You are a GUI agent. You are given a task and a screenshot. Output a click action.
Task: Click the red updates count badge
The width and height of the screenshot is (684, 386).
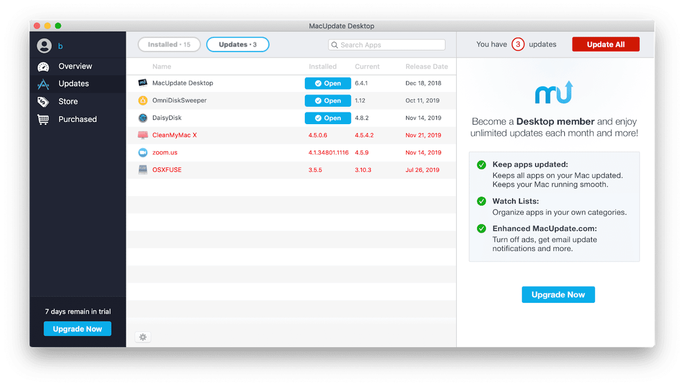[518, 44]
